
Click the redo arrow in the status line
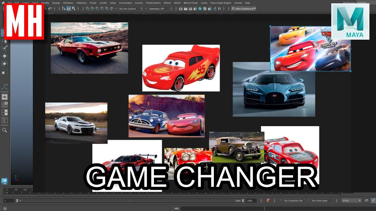49,9
